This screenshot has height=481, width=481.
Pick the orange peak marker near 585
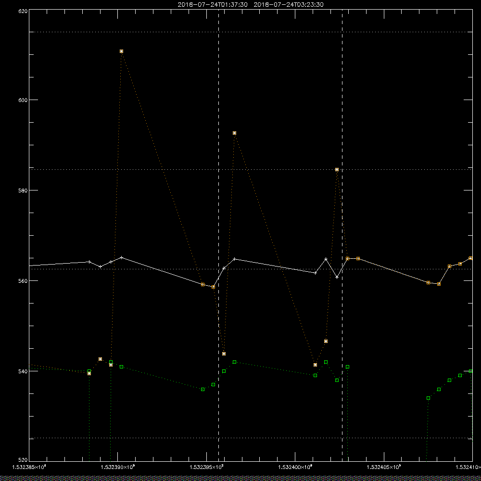click(x=337, y=170)
